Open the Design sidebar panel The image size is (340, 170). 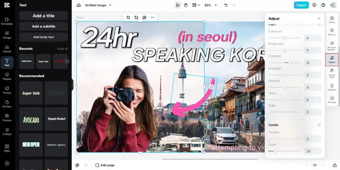(7, 35)
